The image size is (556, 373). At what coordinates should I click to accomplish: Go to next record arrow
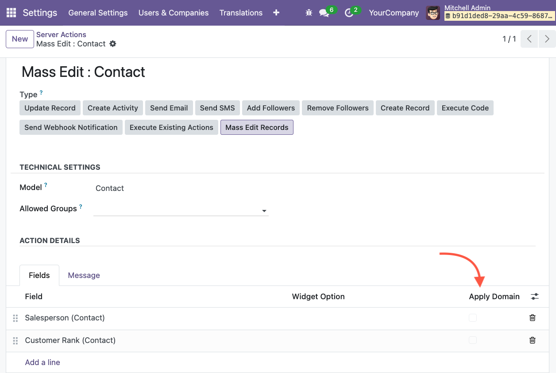click(x=547, y=39)
